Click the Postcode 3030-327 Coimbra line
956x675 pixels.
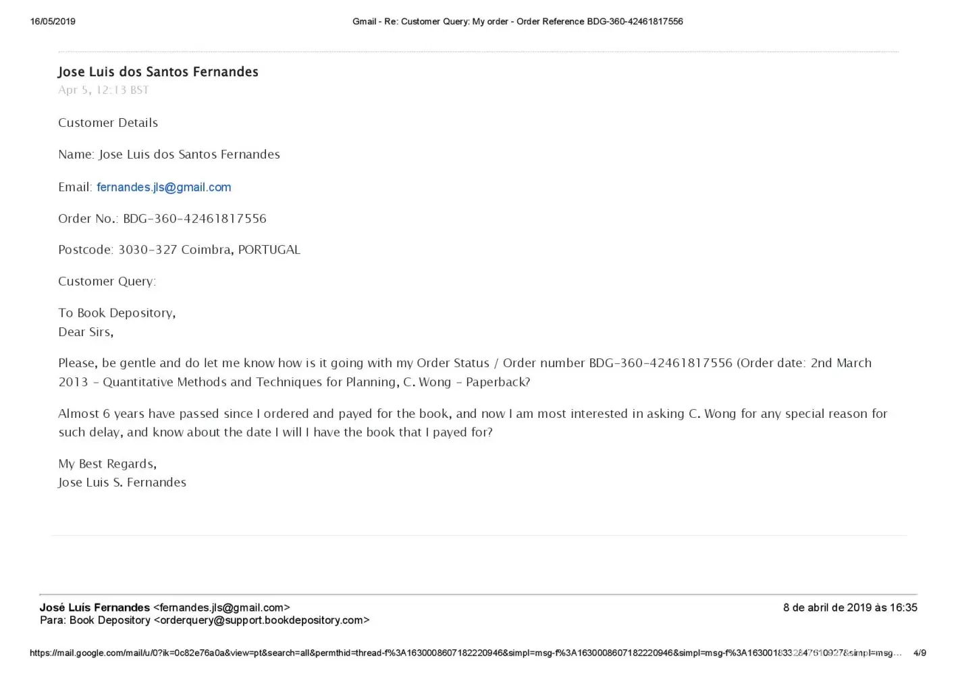pos(179,249)
